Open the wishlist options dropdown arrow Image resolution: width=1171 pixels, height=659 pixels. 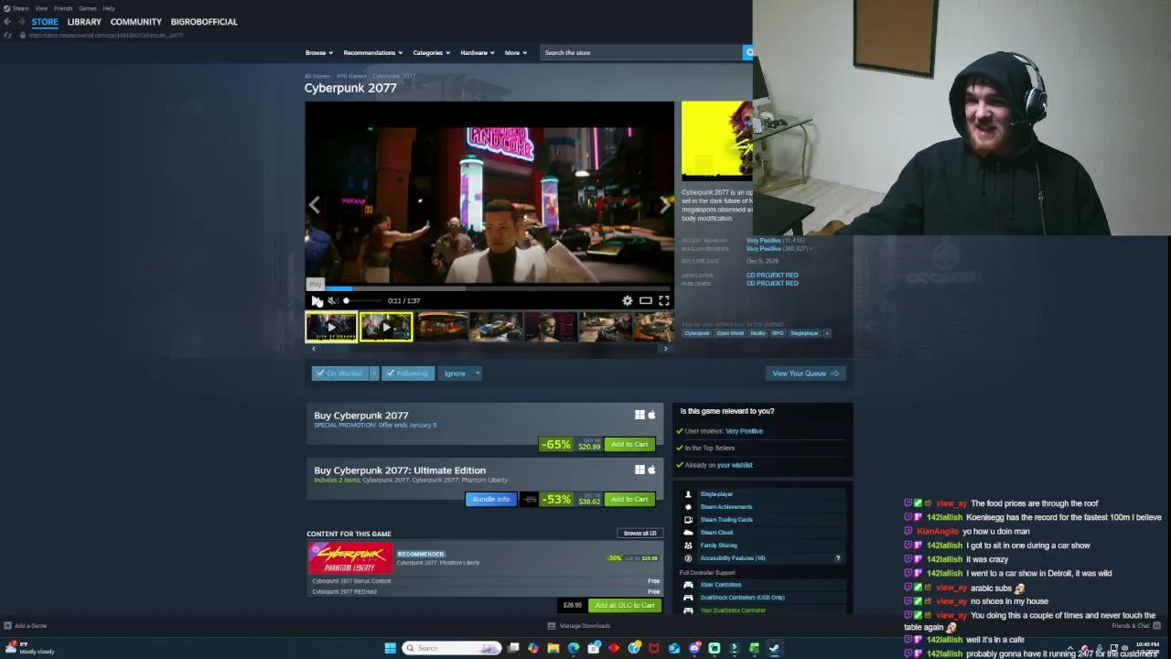pyautogui.click(x=373, y=373)
